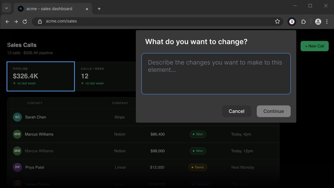Click Marcus Williams in the Today, 12pm row

39,151
